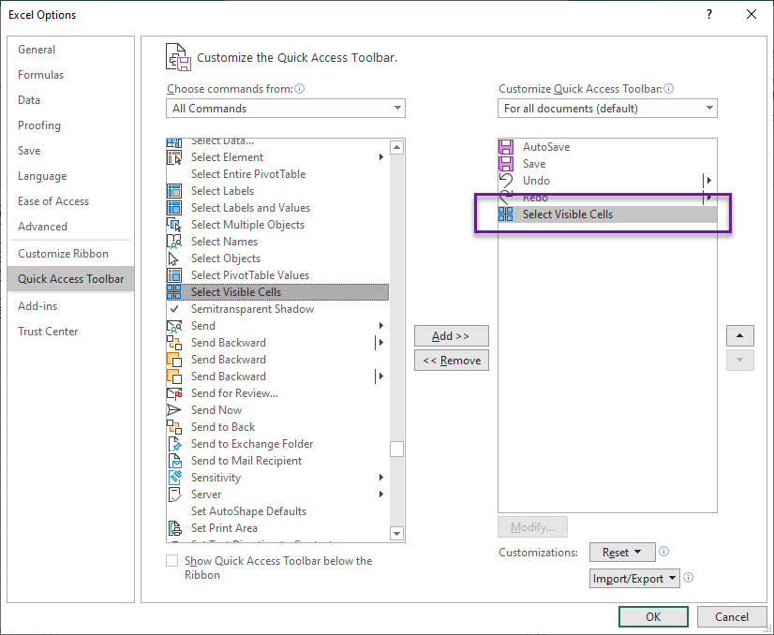The image size is (774, 635).
Task: Click the Sensitivity command icon
Action: [x=175, y=478]
